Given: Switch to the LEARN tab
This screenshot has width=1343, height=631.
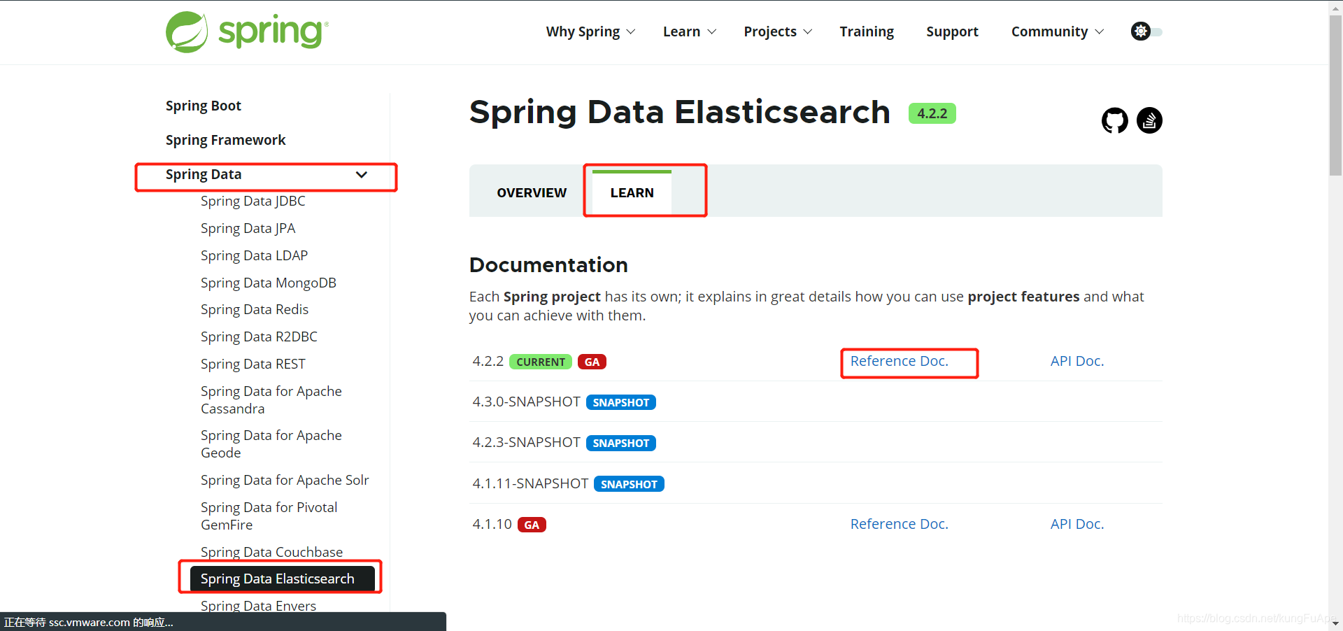Looking at the screenshot, I should (632, 192).
